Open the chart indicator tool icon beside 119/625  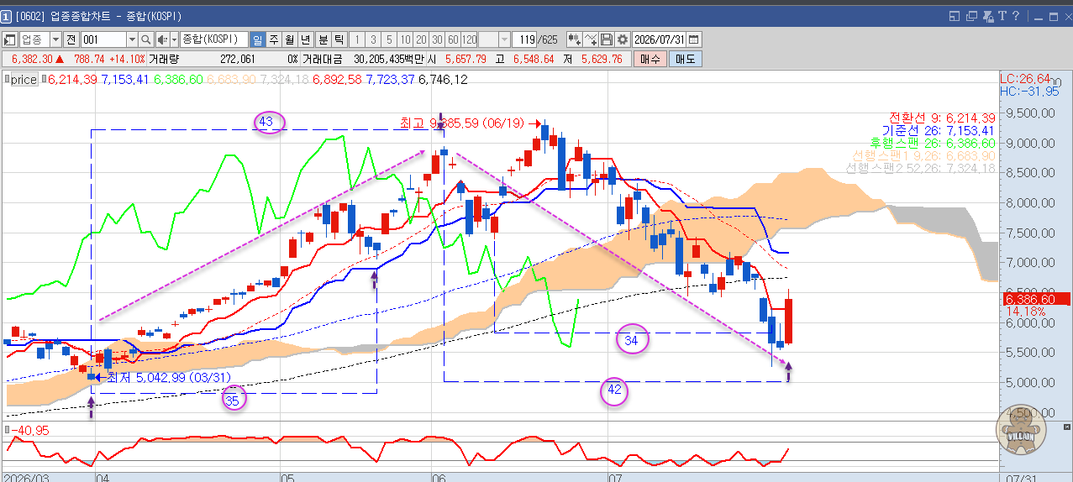tap(575, 39)
